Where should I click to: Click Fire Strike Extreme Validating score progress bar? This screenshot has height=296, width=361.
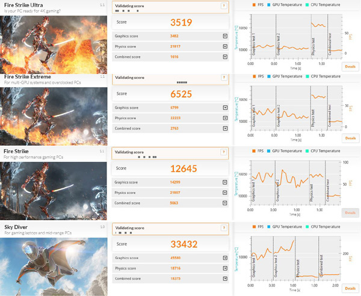click(x=170, y=82)
